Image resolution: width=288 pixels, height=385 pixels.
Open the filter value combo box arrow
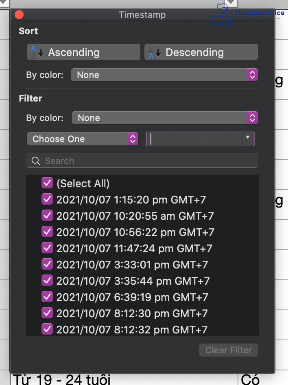(x=248, y=138)
